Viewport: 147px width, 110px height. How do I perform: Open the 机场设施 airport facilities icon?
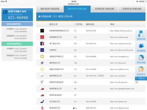point(141,59)
